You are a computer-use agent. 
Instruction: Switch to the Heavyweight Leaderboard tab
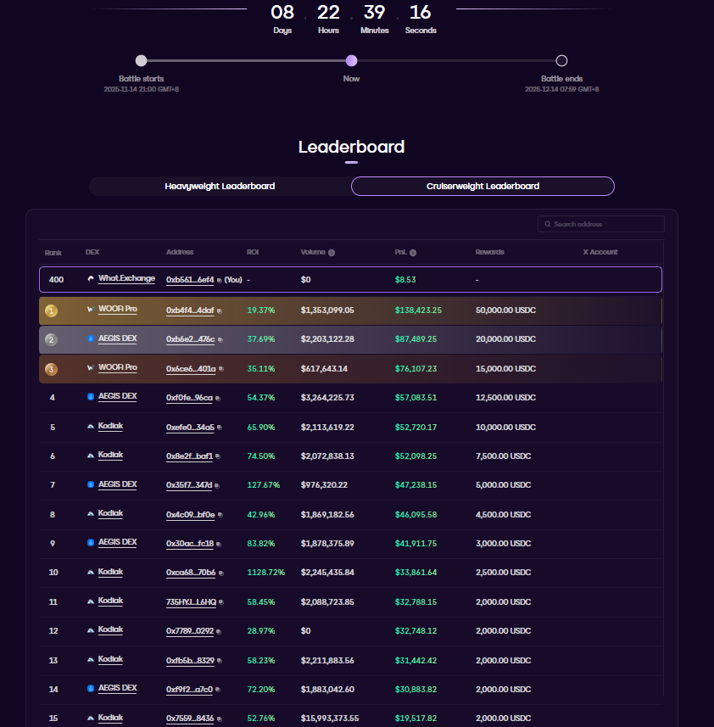pos(220,187)
